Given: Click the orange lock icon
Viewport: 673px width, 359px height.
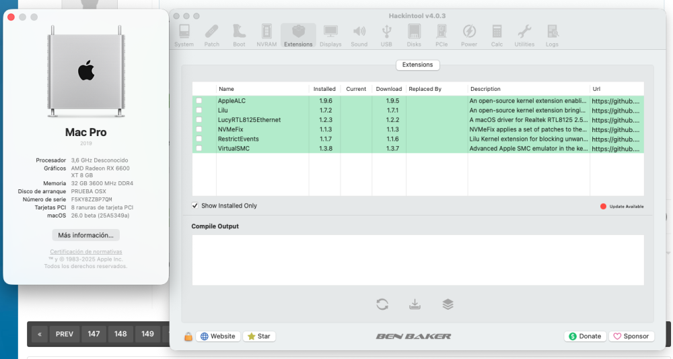Looking at the screenshot, I should [188, 337].
